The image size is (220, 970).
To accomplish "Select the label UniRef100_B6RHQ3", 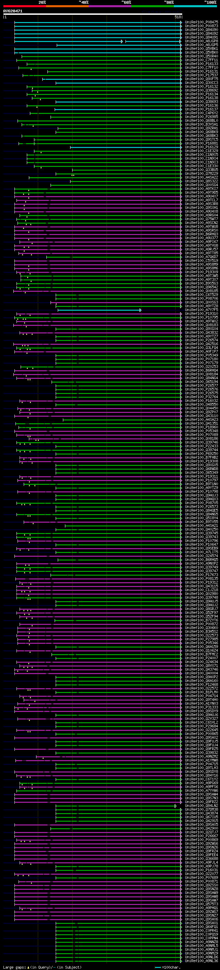I will 201,234.
